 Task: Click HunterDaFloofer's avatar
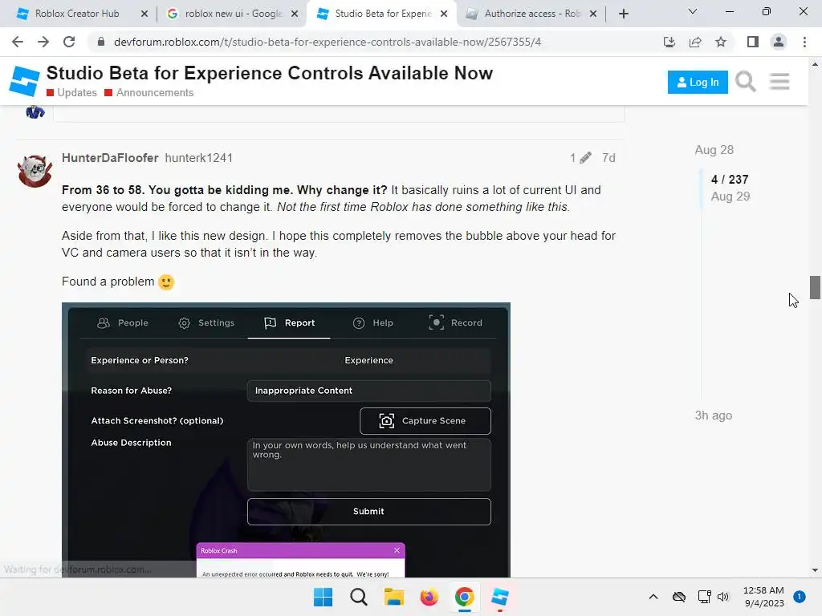tap(35, 170)
